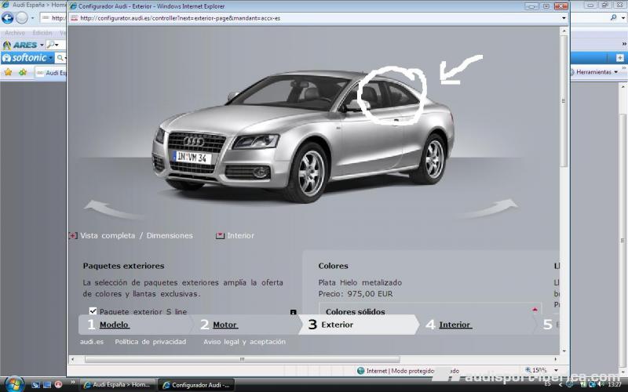The image size is (628, 392).
Task: Open recent pages dropdown beside Forward button
Action: 33,18
